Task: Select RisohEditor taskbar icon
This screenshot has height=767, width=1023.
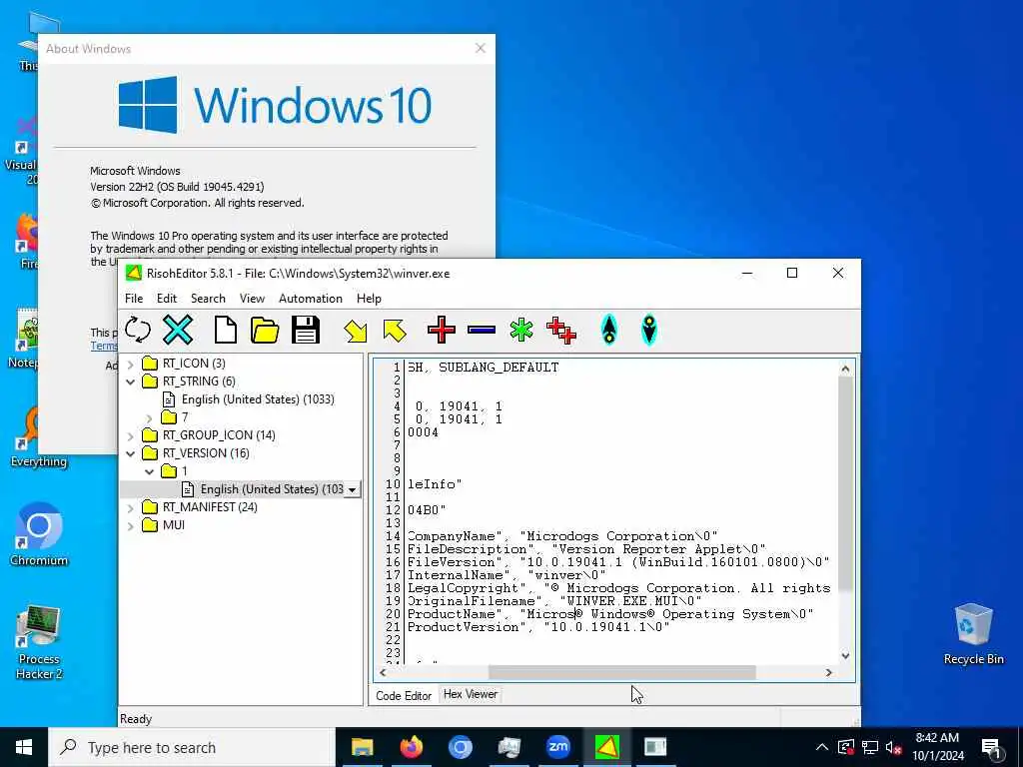Action: coord(606,747)
